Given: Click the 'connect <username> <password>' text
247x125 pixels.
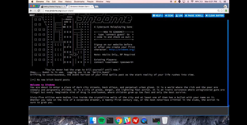Looking at the screenshot, I should (x=114, y=62).
